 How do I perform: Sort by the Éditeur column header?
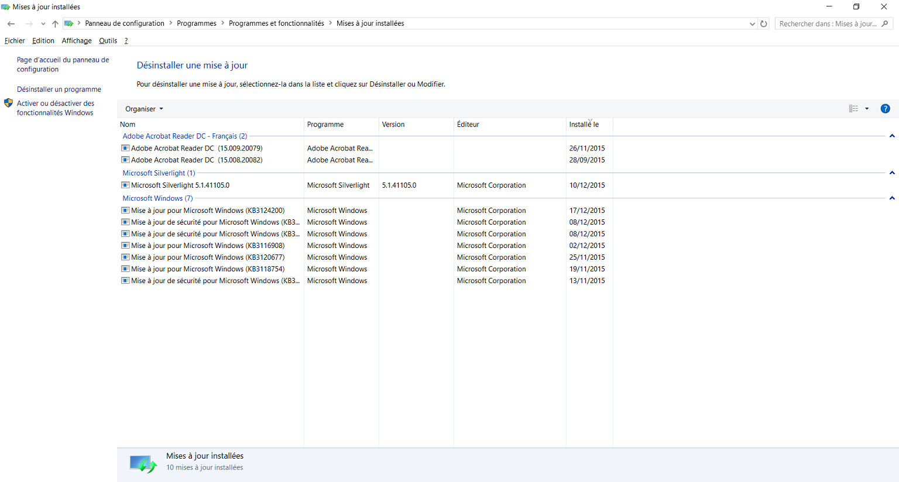(x=510, y=125)
